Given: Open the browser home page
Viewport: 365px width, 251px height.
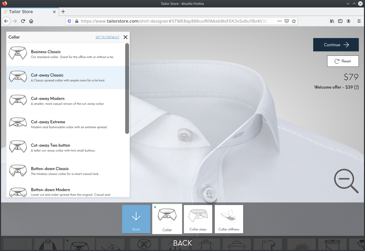Looking at the screenshot, I should (x=31, y=21).
